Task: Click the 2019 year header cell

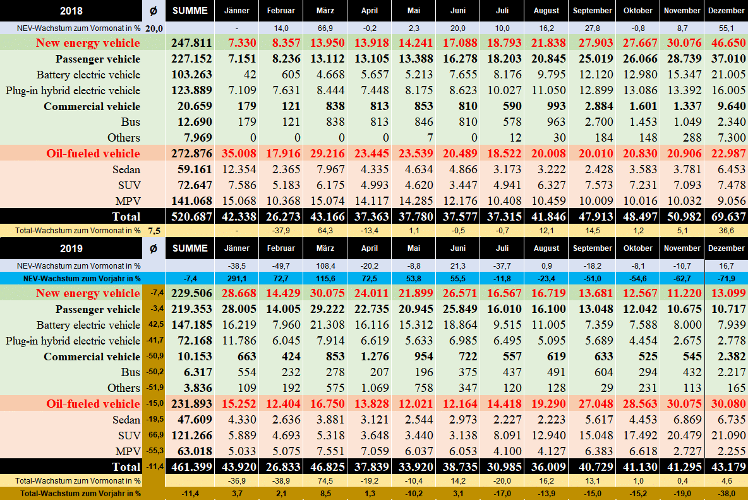Action: (71, 248)
